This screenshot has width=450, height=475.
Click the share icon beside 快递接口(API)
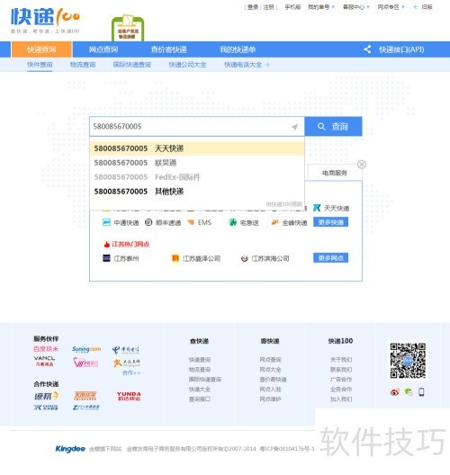point(367,49)
